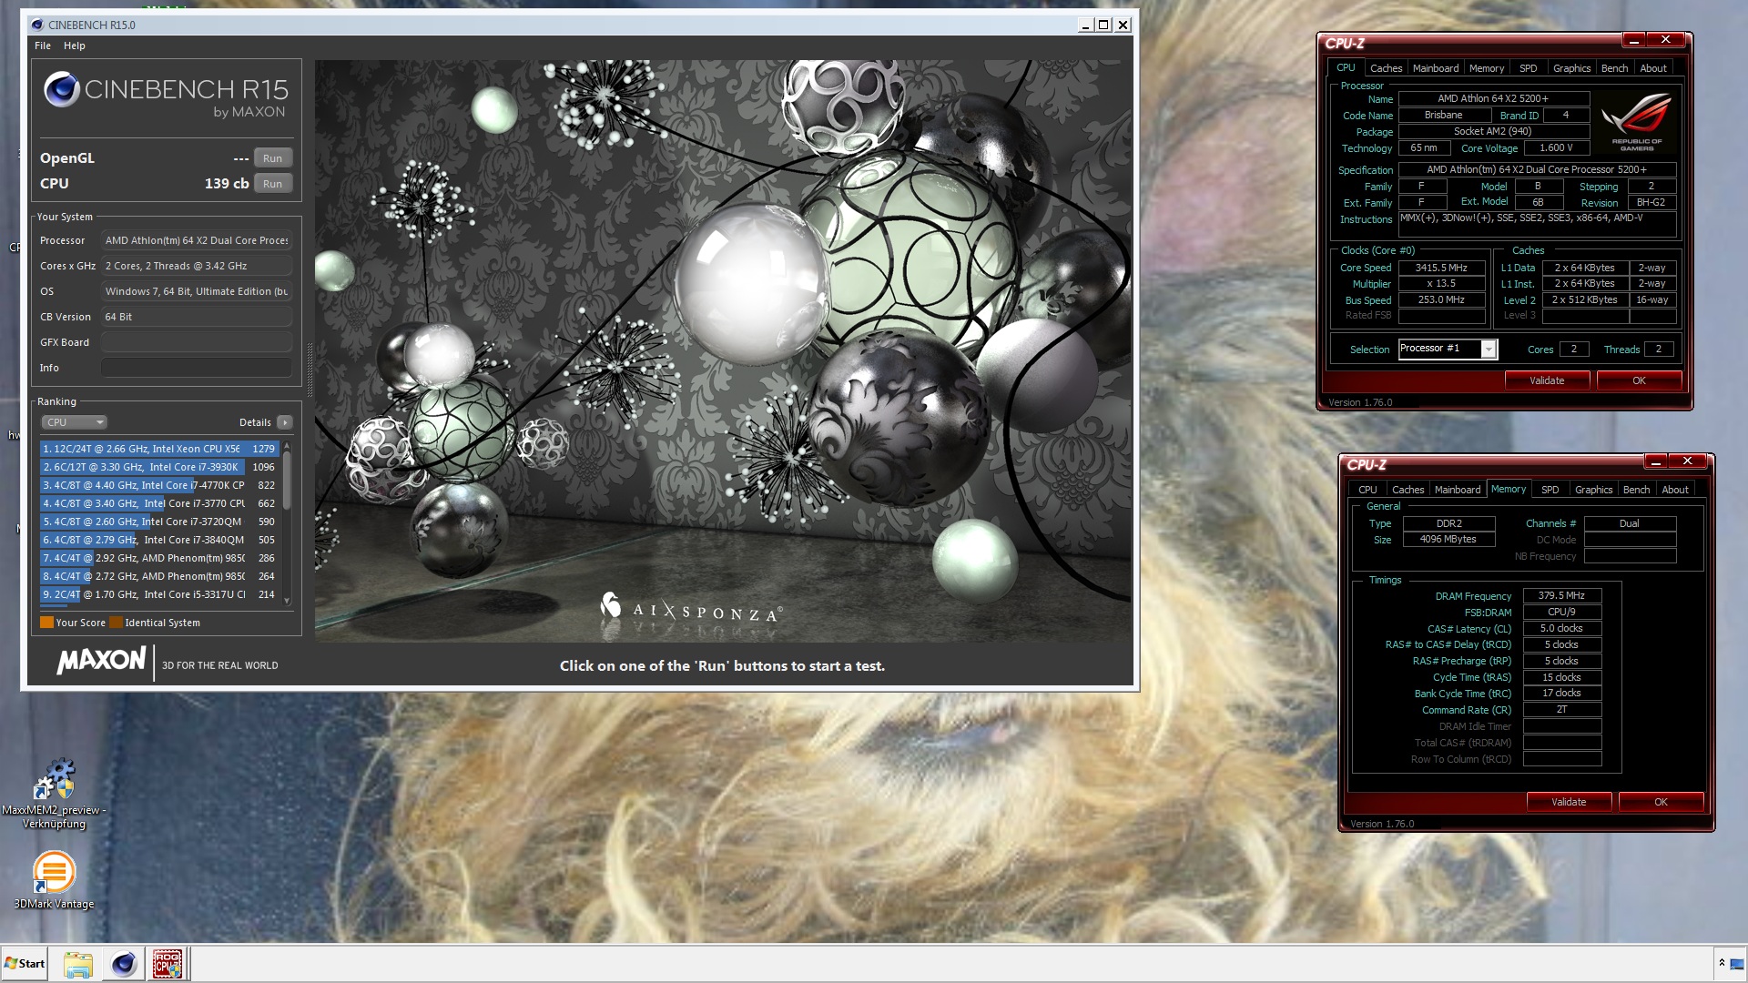Select the 12C/24T Intel Xeon ranking entry
The width and height of the screenshot is (1748, 983).
point(159,449)
